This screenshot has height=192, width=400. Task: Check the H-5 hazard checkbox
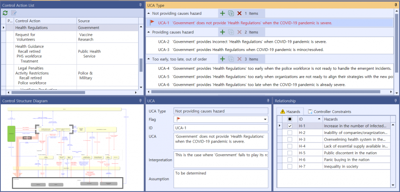coord(289,153)
